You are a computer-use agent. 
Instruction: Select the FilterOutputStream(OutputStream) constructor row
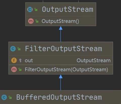pos(61,70)
